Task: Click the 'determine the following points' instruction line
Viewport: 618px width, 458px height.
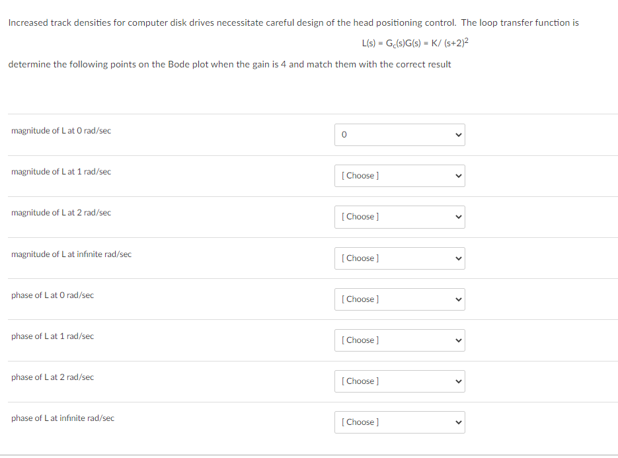Action: [229, 64]
